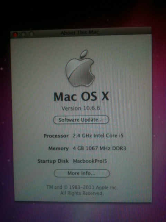Click the desktop background below the window
The height and width of the screenshot is (222, 166).
83,212
